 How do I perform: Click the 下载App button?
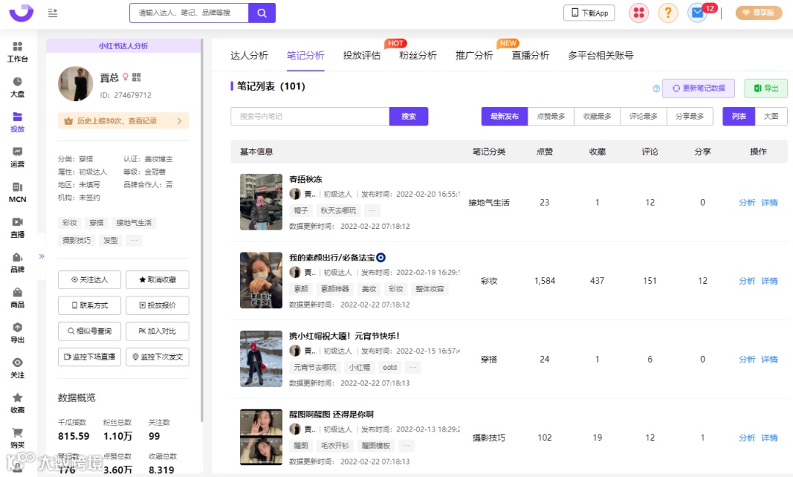589,12
